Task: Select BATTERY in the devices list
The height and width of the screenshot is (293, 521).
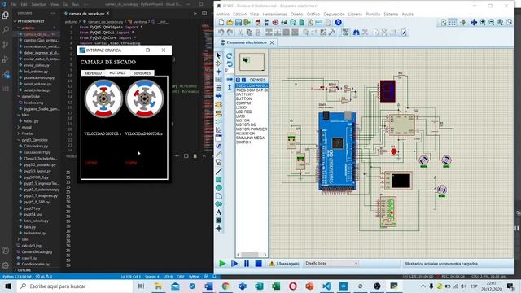Action: (x=244, y=94)
